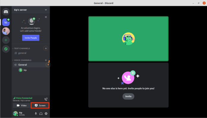The width and height of the screenshot is (207, 118).
Task: Collapse the Voice Channels category
Action: (22, 60)
